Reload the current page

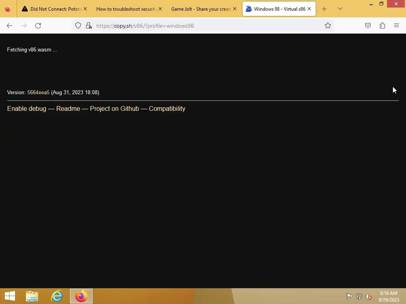[x=38, y=26]
